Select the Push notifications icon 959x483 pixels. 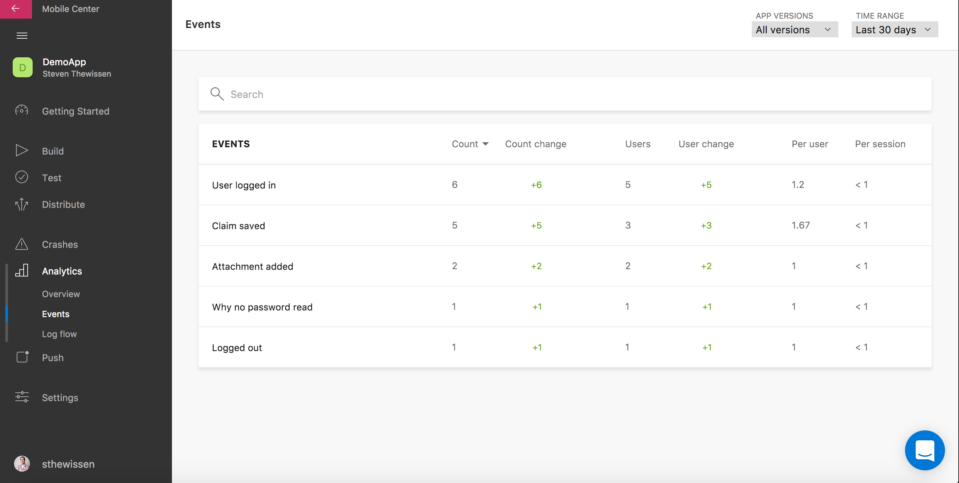pos(22,357)
